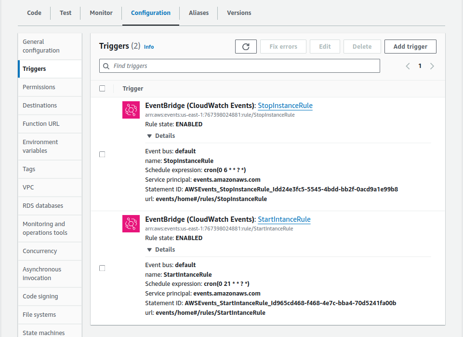Screen dimensions: 463x337
Task: Click the previous page chevron
Action: [408, 66]
